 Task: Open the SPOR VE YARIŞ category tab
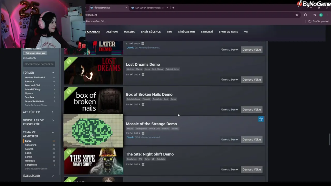point(228,32)
